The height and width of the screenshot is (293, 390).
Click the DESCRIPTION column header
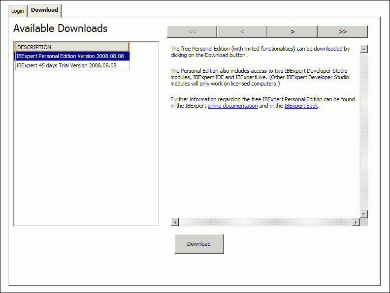[72, 47]
